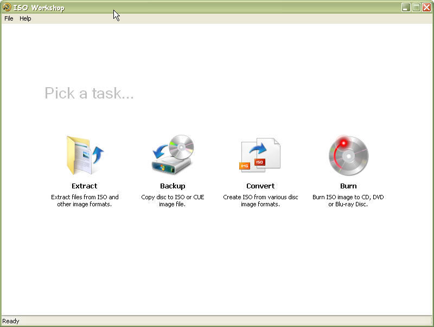Select the Backup label
The height and width of the screenshot is (327, 434).
tap(174, 185)
